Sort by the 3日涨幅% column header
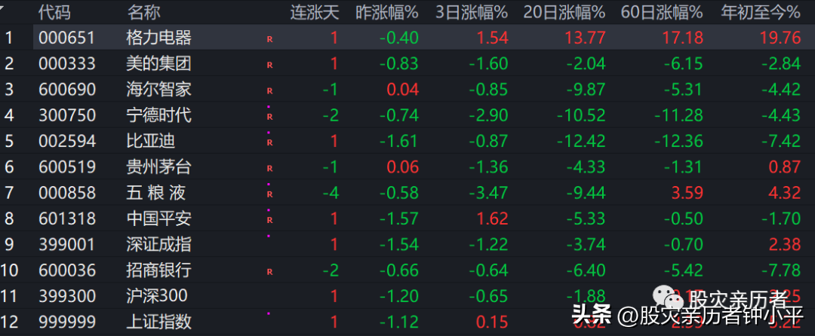 [x=472, y=13]
